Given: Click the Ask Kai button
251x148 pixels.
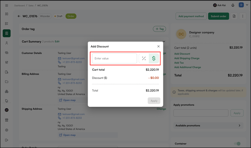Looking at the screenshot, I should 219,5.
